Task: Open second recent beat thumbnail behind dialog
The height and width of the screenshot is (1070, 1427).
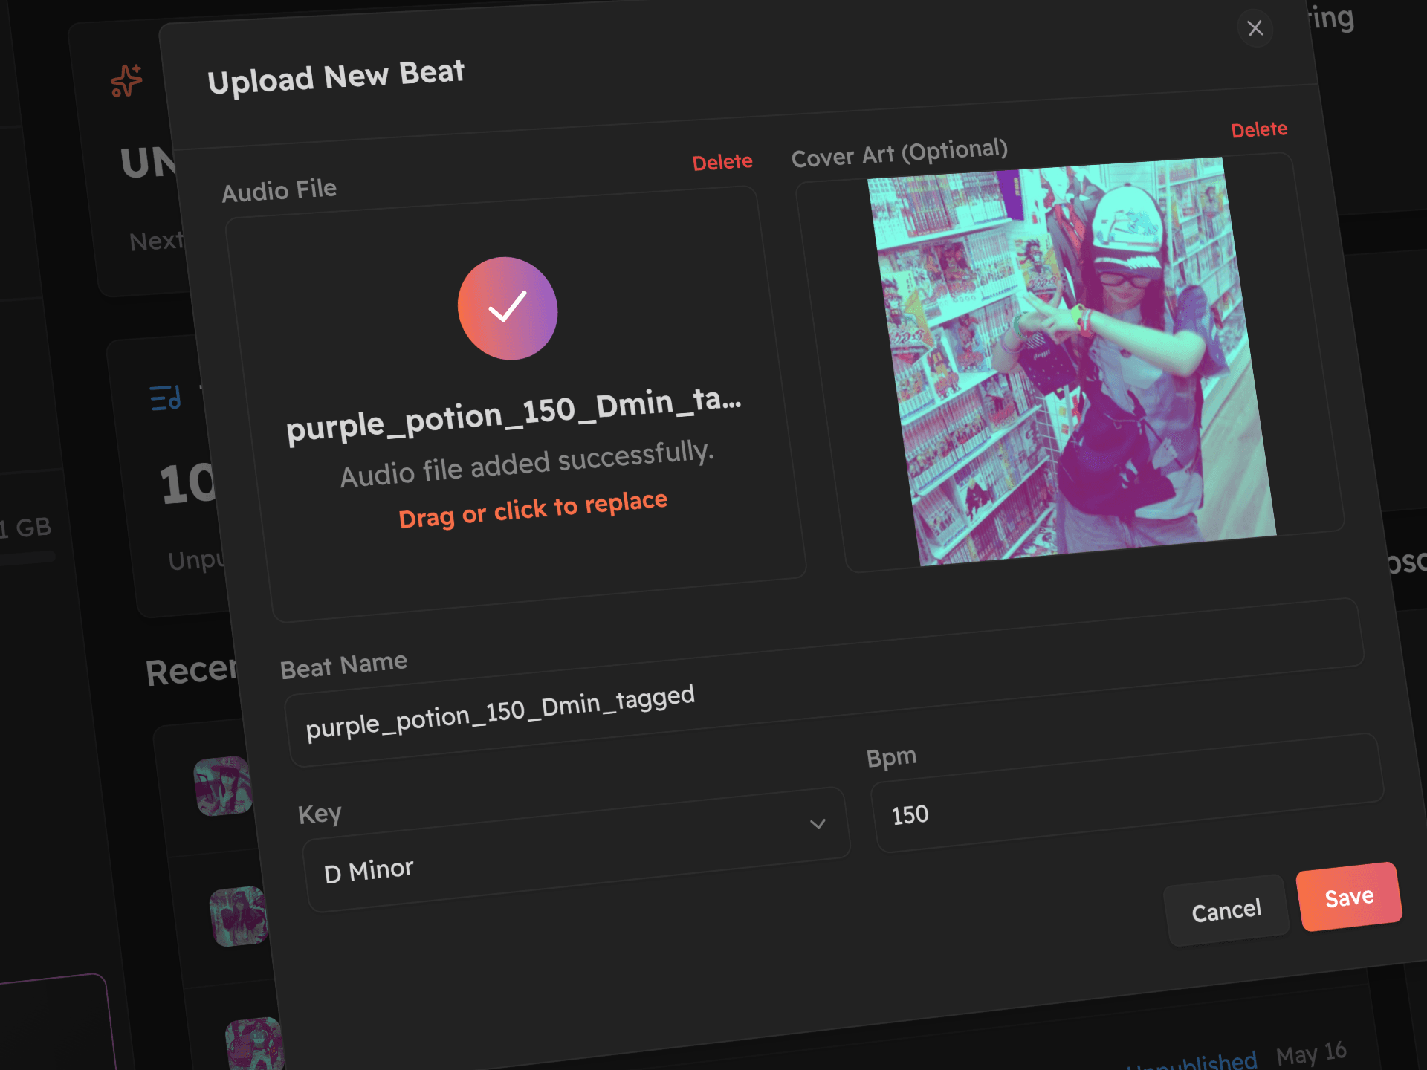Action: (x=239, y=916)
